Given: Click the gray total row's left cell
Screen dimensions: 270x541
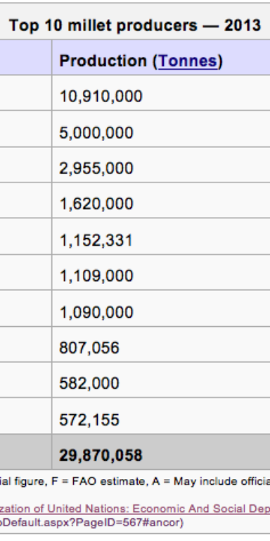Looking at the screenshot, I should coord(26,452).
